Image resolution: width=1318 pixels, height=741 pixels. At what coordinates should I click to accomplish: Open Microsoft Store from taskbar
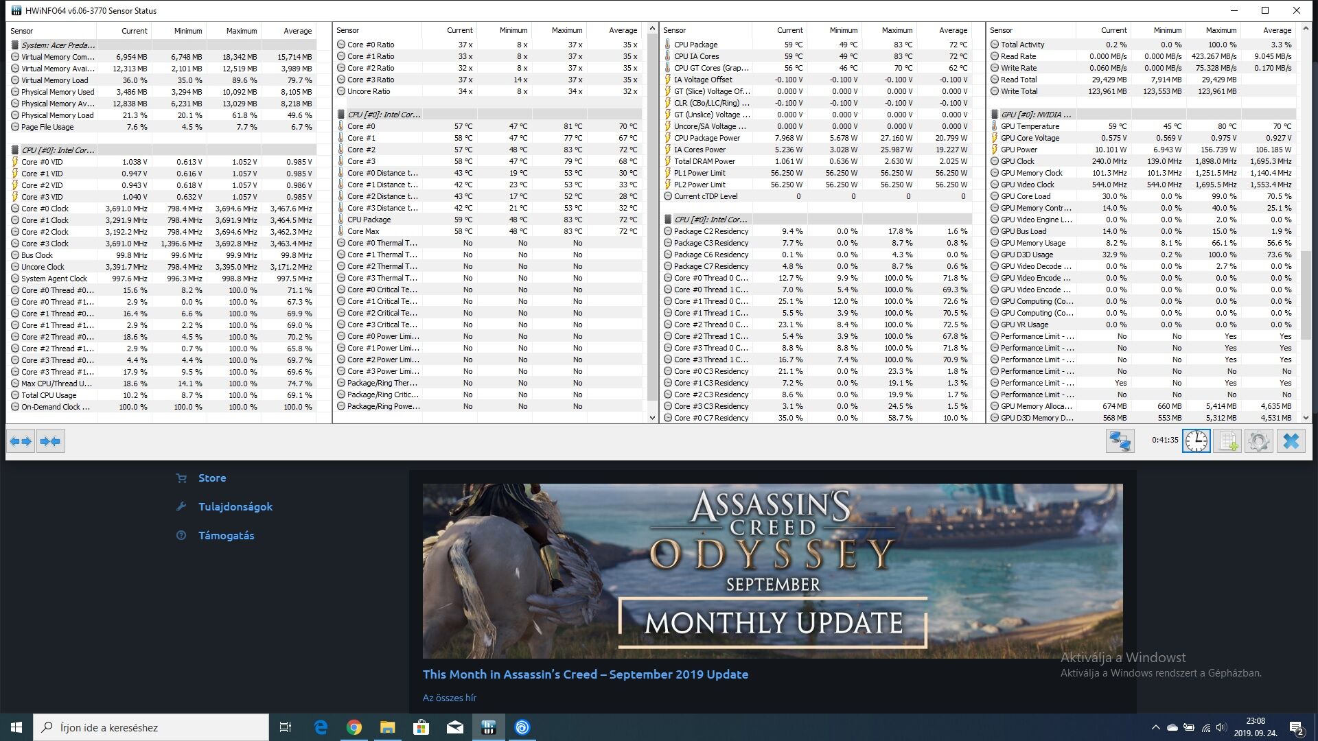pyautogui.click(x=421, y=727)
